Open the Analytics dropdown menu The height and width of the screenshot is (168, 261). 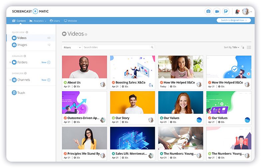point(38,21)
